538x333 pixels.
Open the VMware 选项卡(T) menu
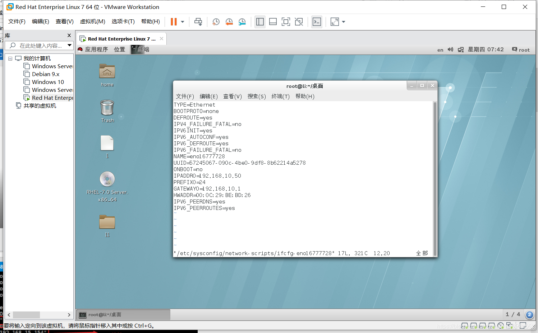click(123, 22)
